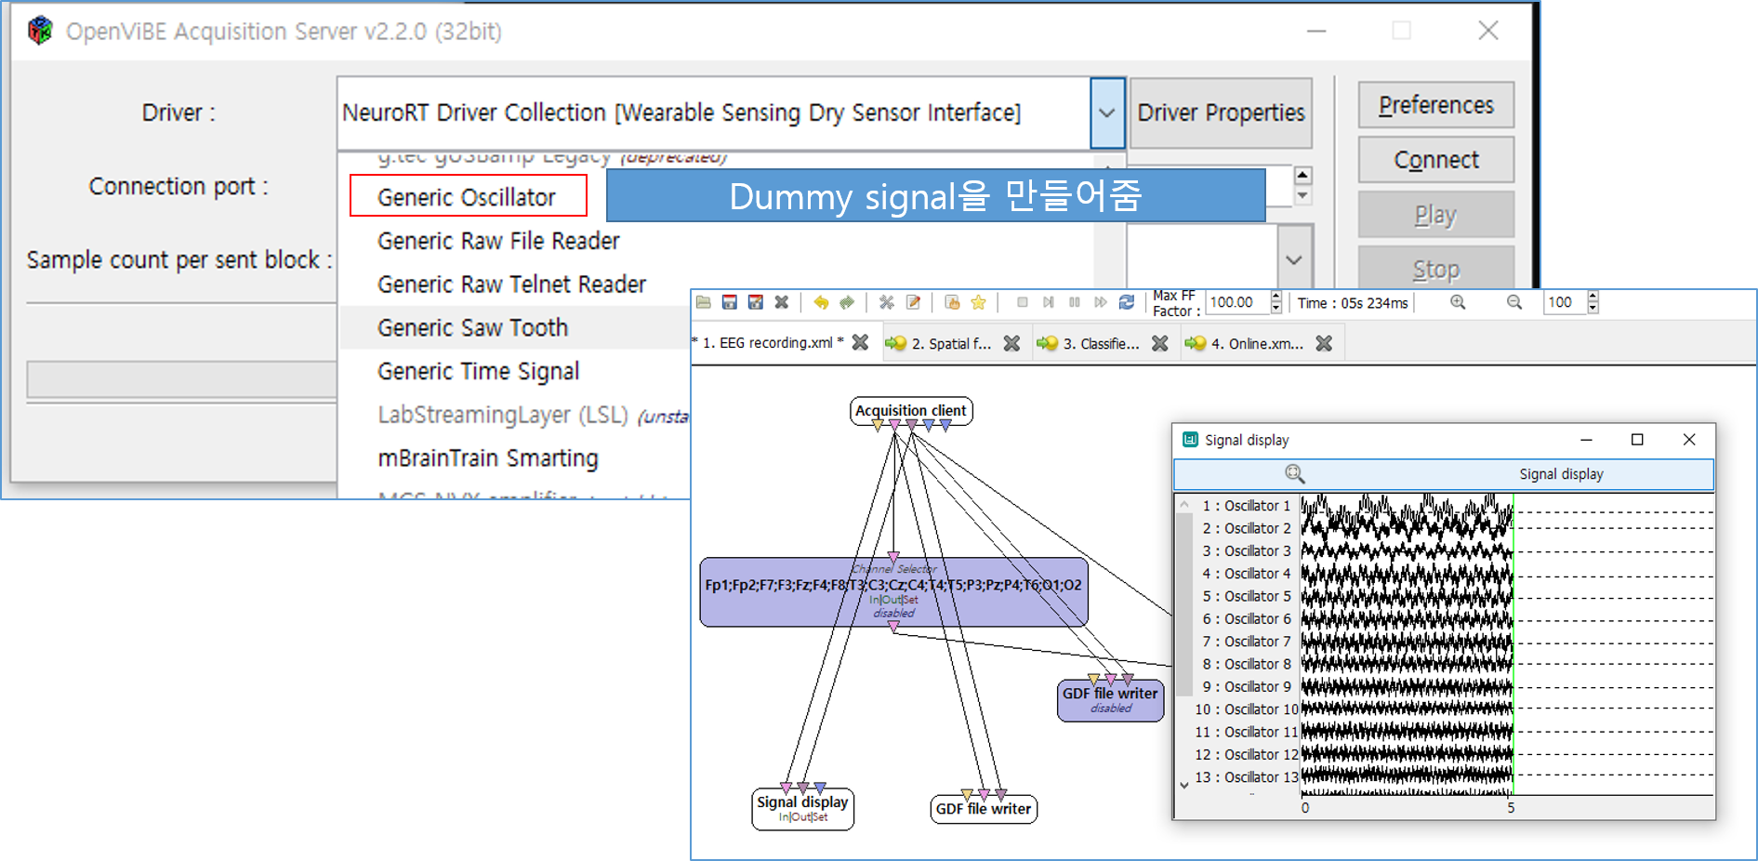The height and width of the screenshot is (861, 1758).
Task: Click the Pause scenario icon
Action: (1075, 302)
